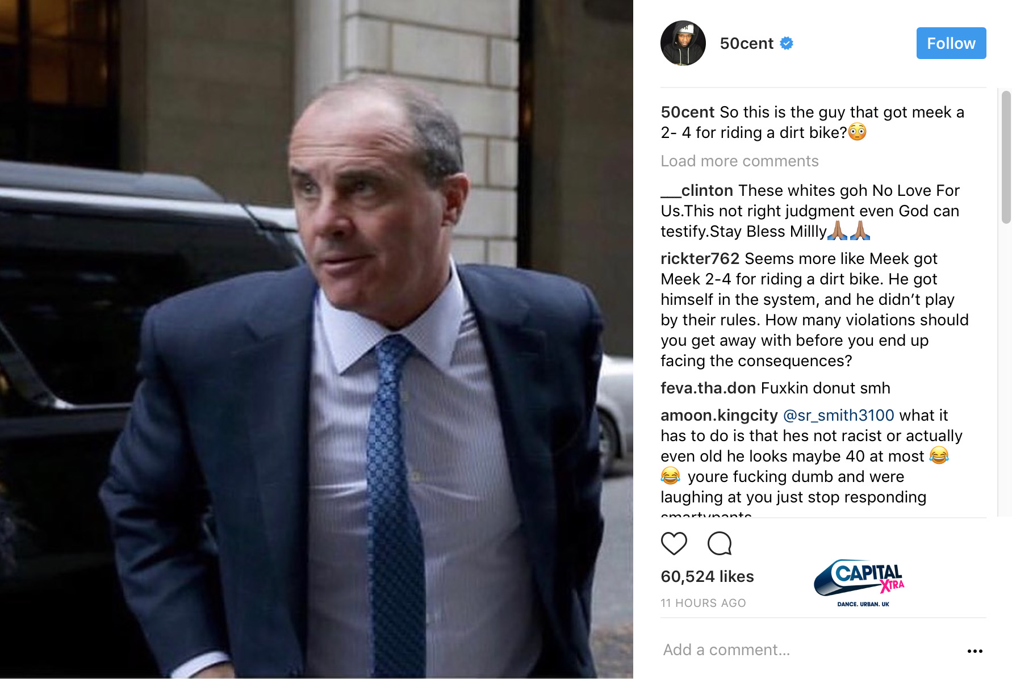Open comments via the speech bubble icon
The width and height of the screenshot is (1012, 679).
[x=720, y=543]
